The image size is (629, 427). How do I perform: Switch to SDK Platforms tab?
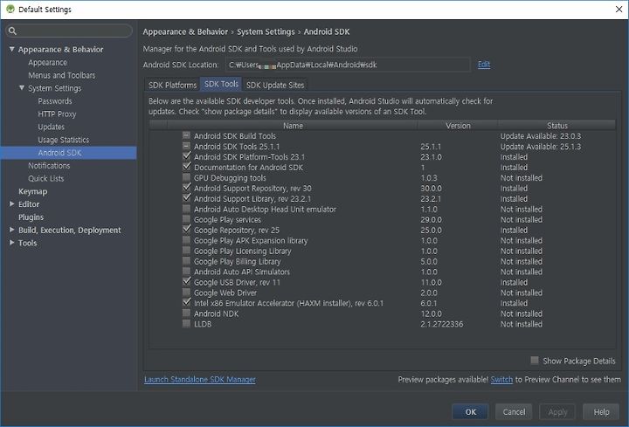pyautogui.click(x=172, y=85)
